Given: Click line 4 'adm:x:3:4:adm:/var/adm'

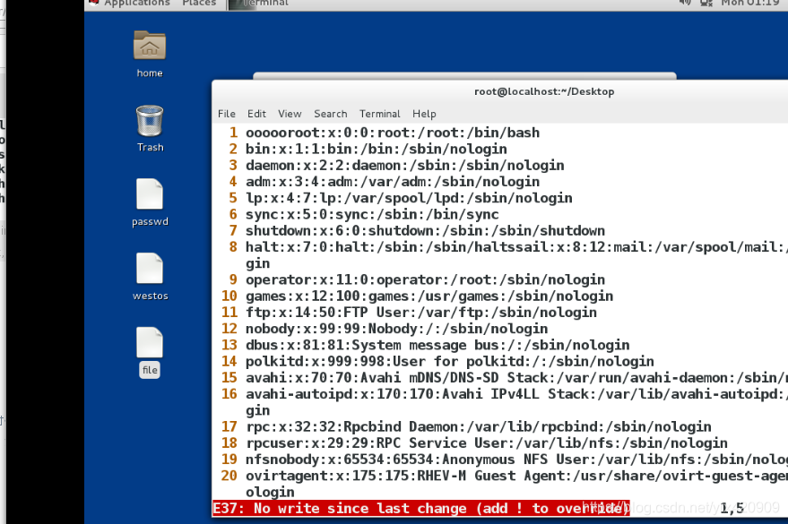Looking at the screenshot, I should coord(393,182).
